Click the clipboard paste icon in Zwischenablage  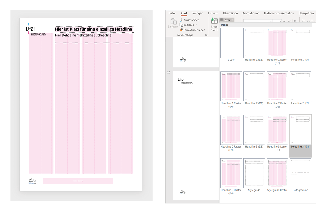[173, 21]
